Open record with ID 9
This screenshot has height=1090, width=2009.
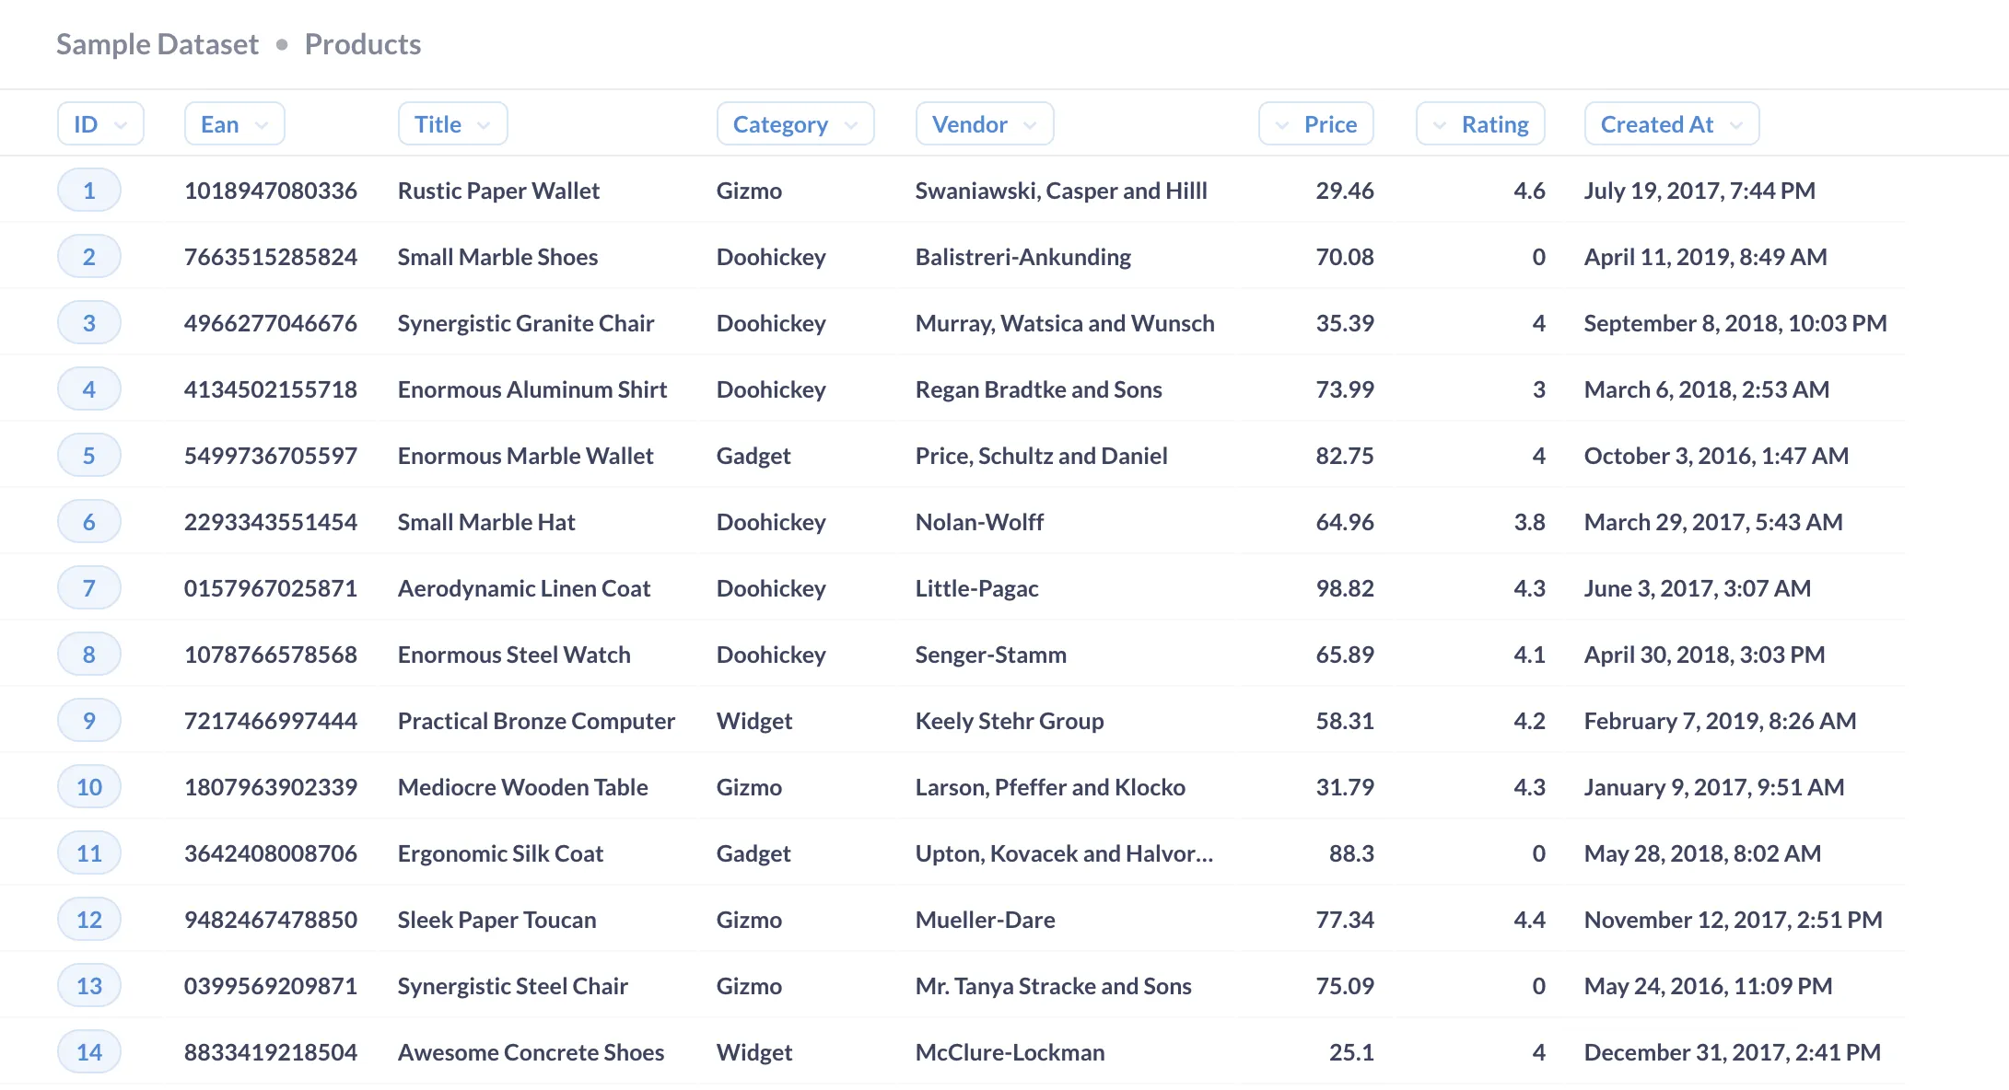click(x=89, y=721)
